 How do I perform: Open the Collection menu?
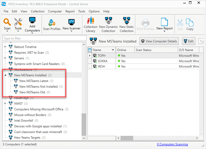click(38, 11)
